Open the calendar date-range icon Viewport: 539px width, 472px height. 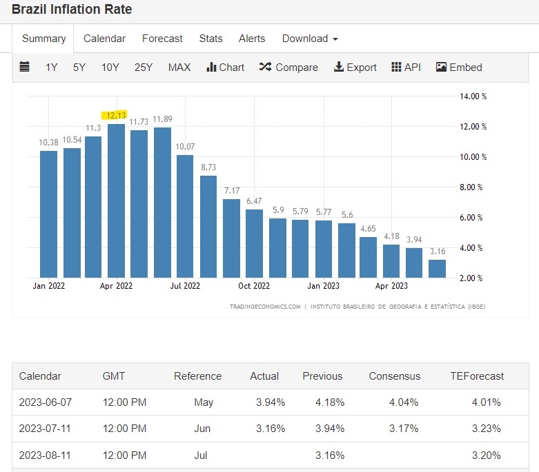point(24,67)
